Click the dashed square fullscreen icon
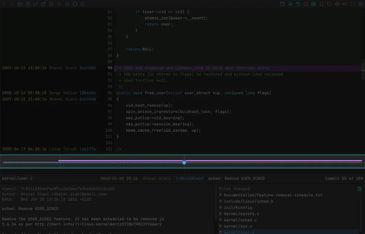 coord(353,4)
